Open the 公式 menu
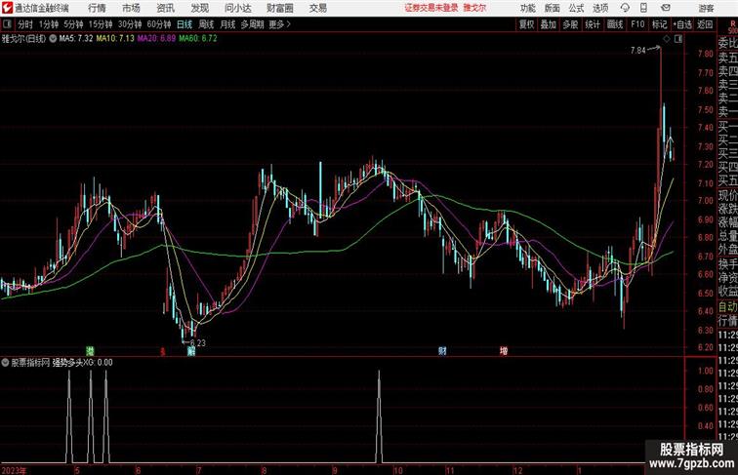 click(x=576, y=8)
